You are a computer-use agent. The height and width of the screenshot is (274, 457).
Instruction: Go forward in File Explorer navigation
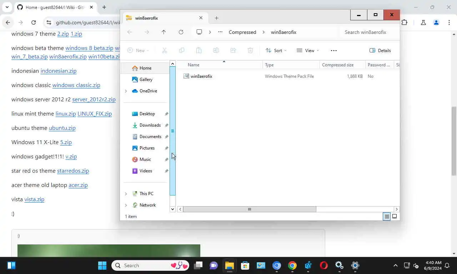147,32
